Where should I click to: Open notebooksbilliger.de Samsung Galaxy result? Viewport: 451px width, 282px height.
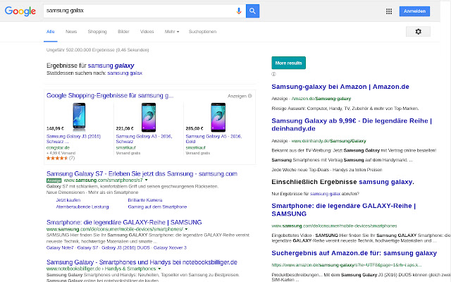coord(142,262)
